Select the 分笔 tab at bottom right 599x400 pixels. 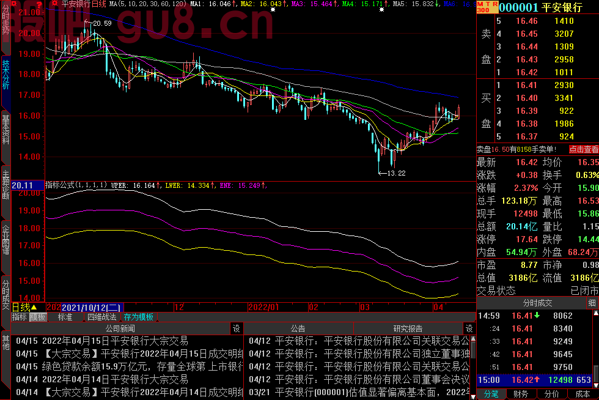pyautogui.click(x=491, y=394)
